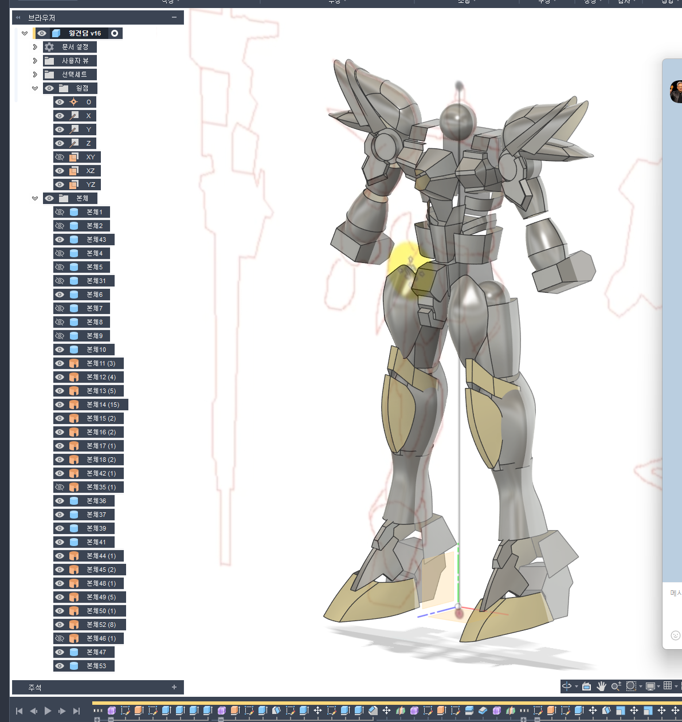Click the activate radio button beside 윙건담 v16
The height and width of the screenshot is (722, 682).
(x=115, y=33)
